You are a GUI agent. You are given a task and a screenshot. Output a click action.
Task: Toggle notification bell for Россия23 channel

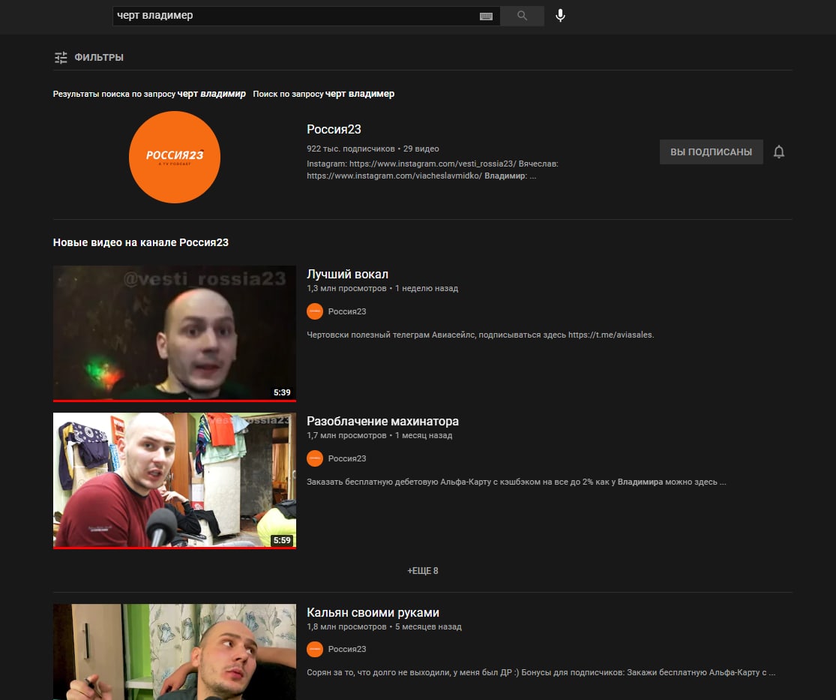(779, 152)
